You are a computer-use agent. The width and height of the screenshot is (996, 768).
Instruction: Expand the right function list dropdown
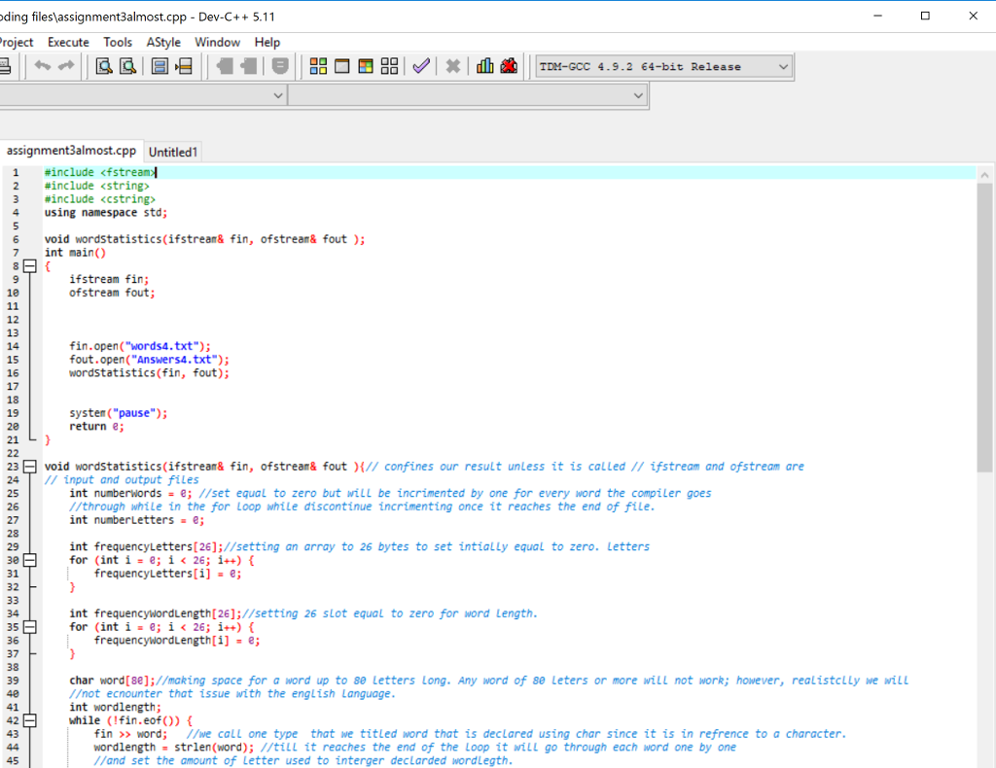[638, 95]
